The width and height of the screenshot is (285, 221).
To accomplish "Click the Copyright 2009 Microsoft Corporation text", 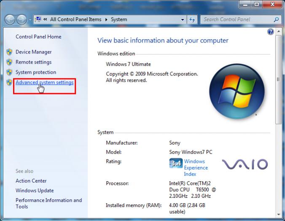I will 152,77.
